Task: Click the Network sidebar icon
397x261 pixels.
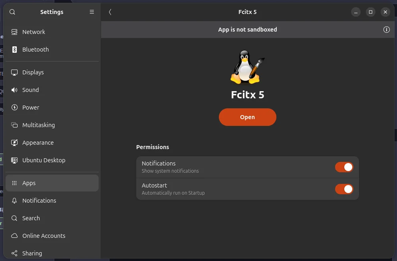Action: [14, 32]
